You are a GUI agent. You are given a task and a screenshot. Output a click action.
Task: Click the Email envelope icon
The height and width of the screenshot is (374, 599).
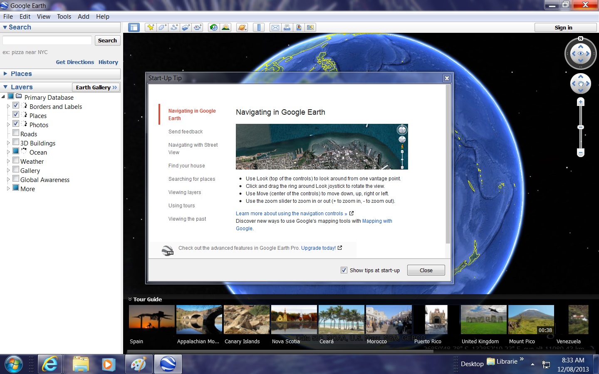tap(275, 27)
